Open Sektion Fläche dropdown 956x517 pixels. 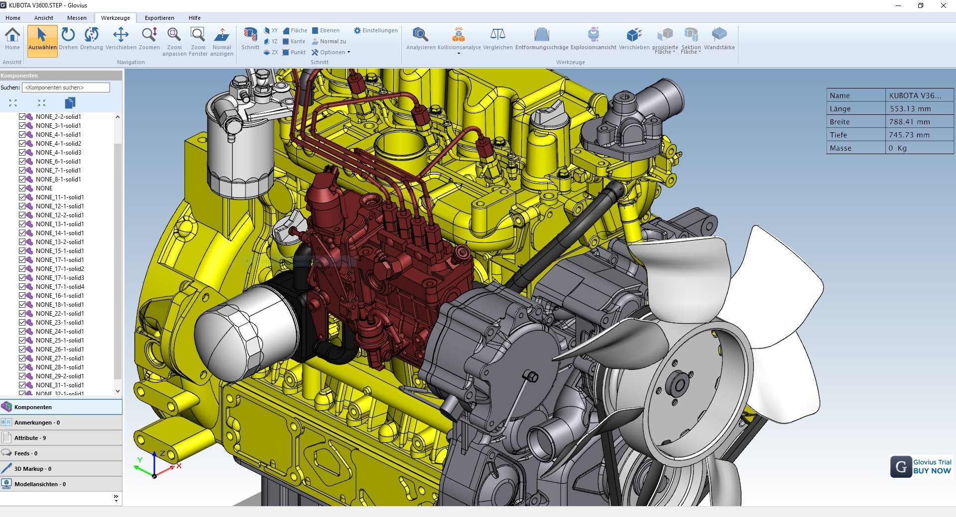691,41
